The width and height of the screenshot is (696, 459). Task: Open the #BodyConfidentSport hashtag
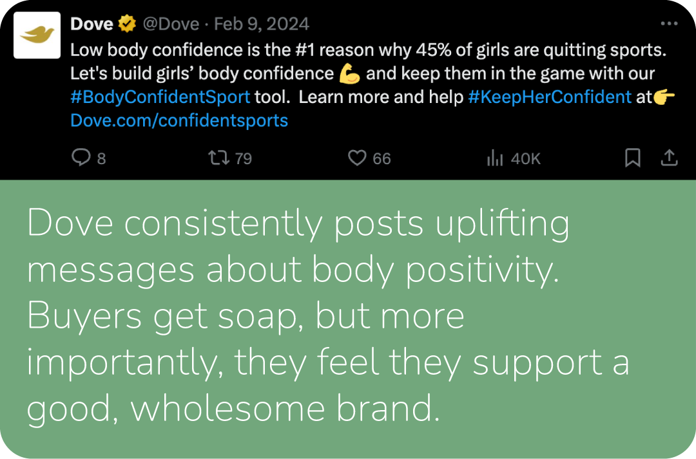point(160,97)
